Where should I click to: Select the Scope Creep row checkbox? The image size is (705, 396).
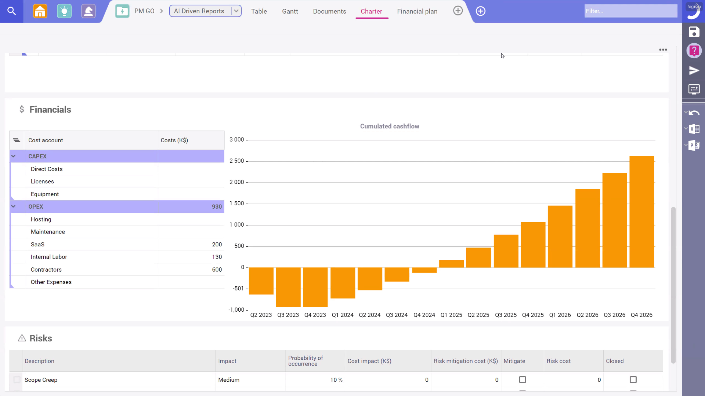(17, 380)
